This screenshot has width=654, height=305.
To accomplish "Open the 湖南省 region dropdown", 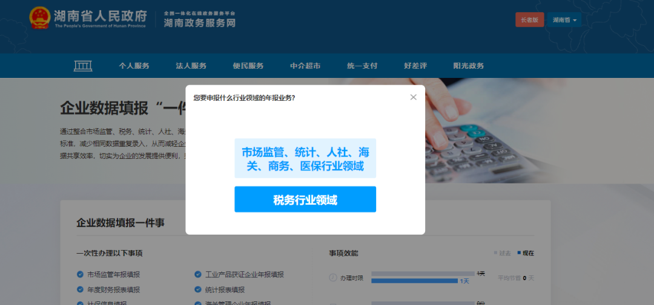I will click(x=564, y=20).
